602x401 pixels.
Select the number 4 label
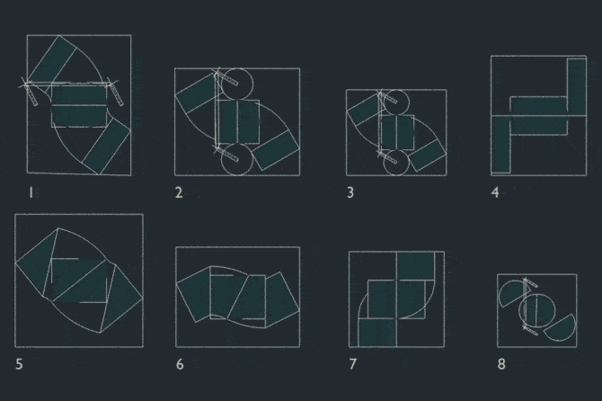pos(495,192)
